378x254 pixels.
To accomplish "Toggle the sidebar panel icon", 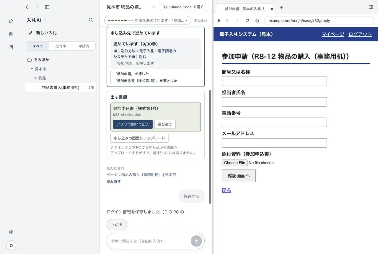I will pos(47,7).
